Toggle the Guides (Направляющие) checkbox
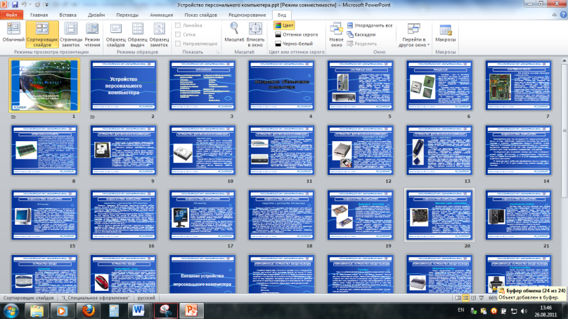 point(178,44)
